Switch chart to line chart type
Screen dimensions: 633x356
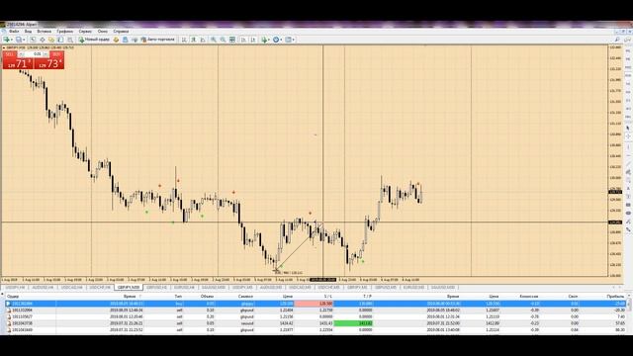click(x=203, y=40)
